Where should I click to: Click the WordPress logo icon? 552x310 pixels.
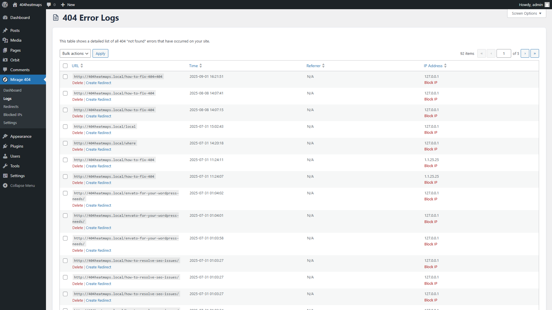[x=5, y=5]
